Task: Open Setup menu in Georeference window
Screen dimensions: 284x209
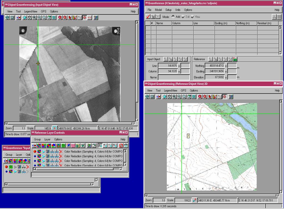Action: pyautogui.click(x=169, y=10)
